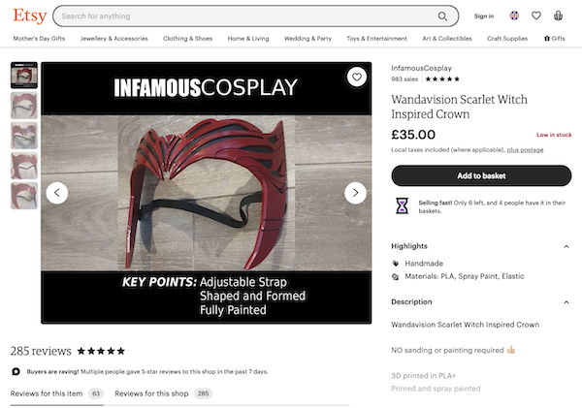
Task: Collapse the Description section
Action: click(x=566, y=301)
